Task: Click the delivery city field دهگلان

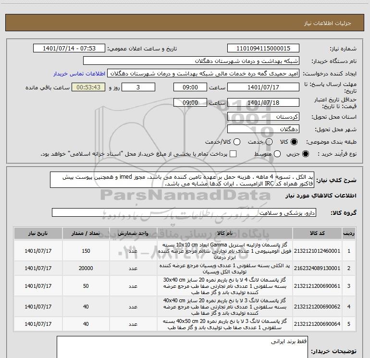Action: (263, 129)
